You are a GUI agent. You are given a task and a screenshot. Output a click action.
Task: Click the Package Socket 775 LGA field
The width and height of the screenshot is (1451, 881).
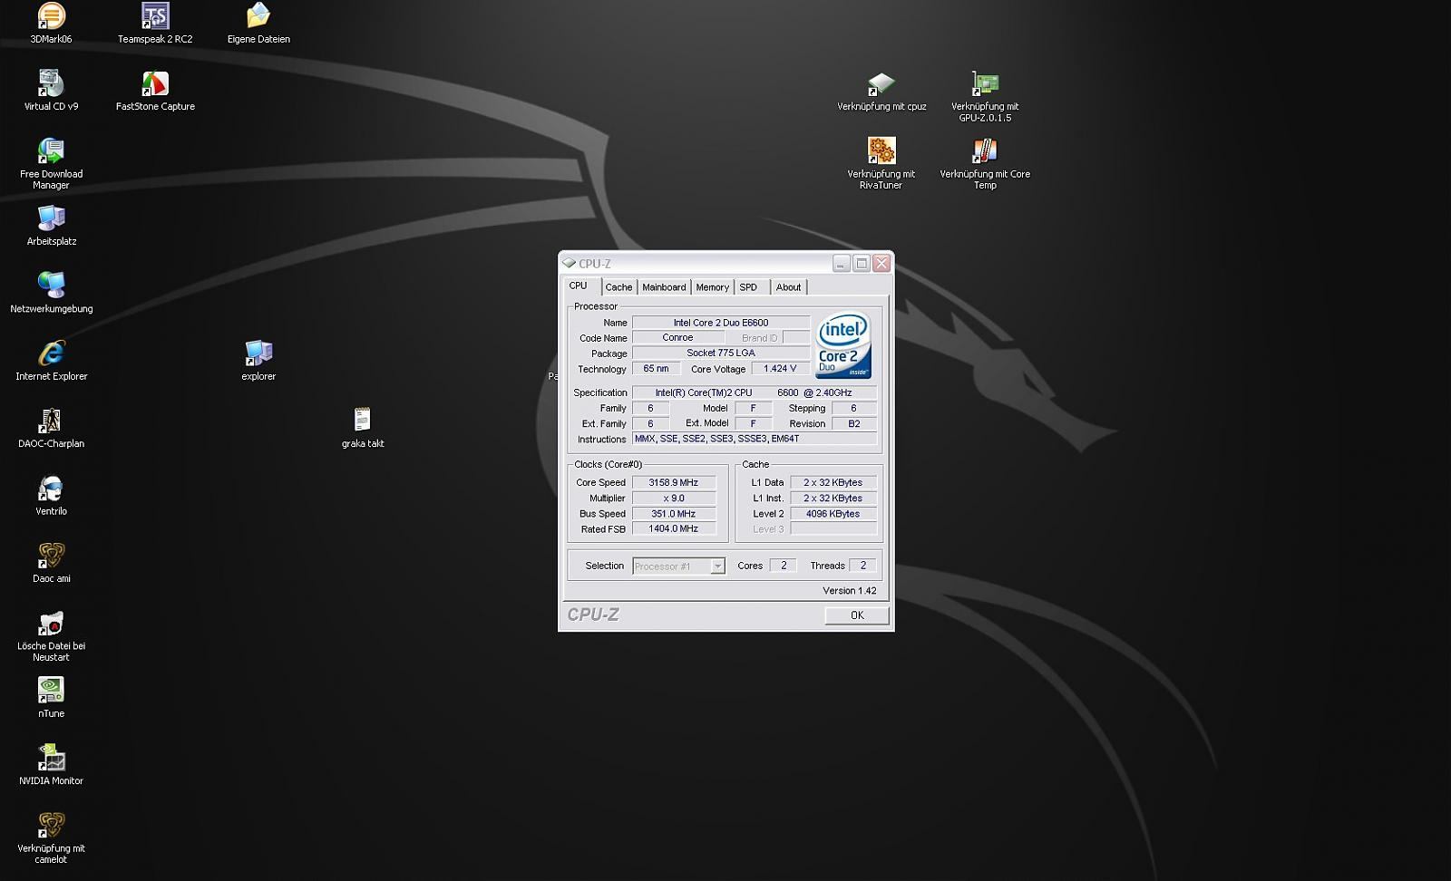point(721,353)
